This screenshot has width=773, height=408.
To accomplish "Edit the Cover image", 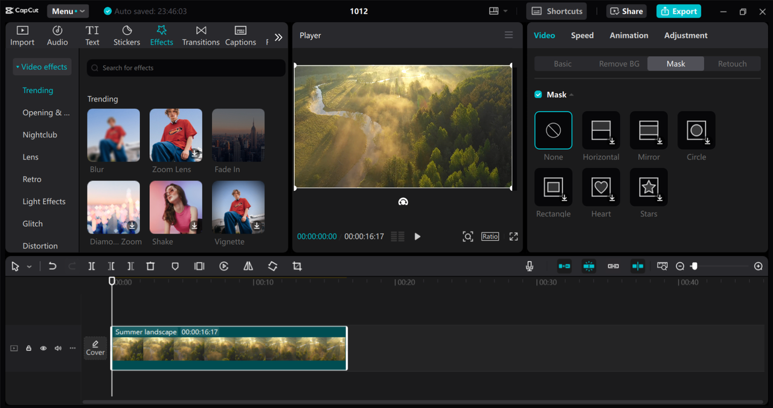I will coord(95,348).
